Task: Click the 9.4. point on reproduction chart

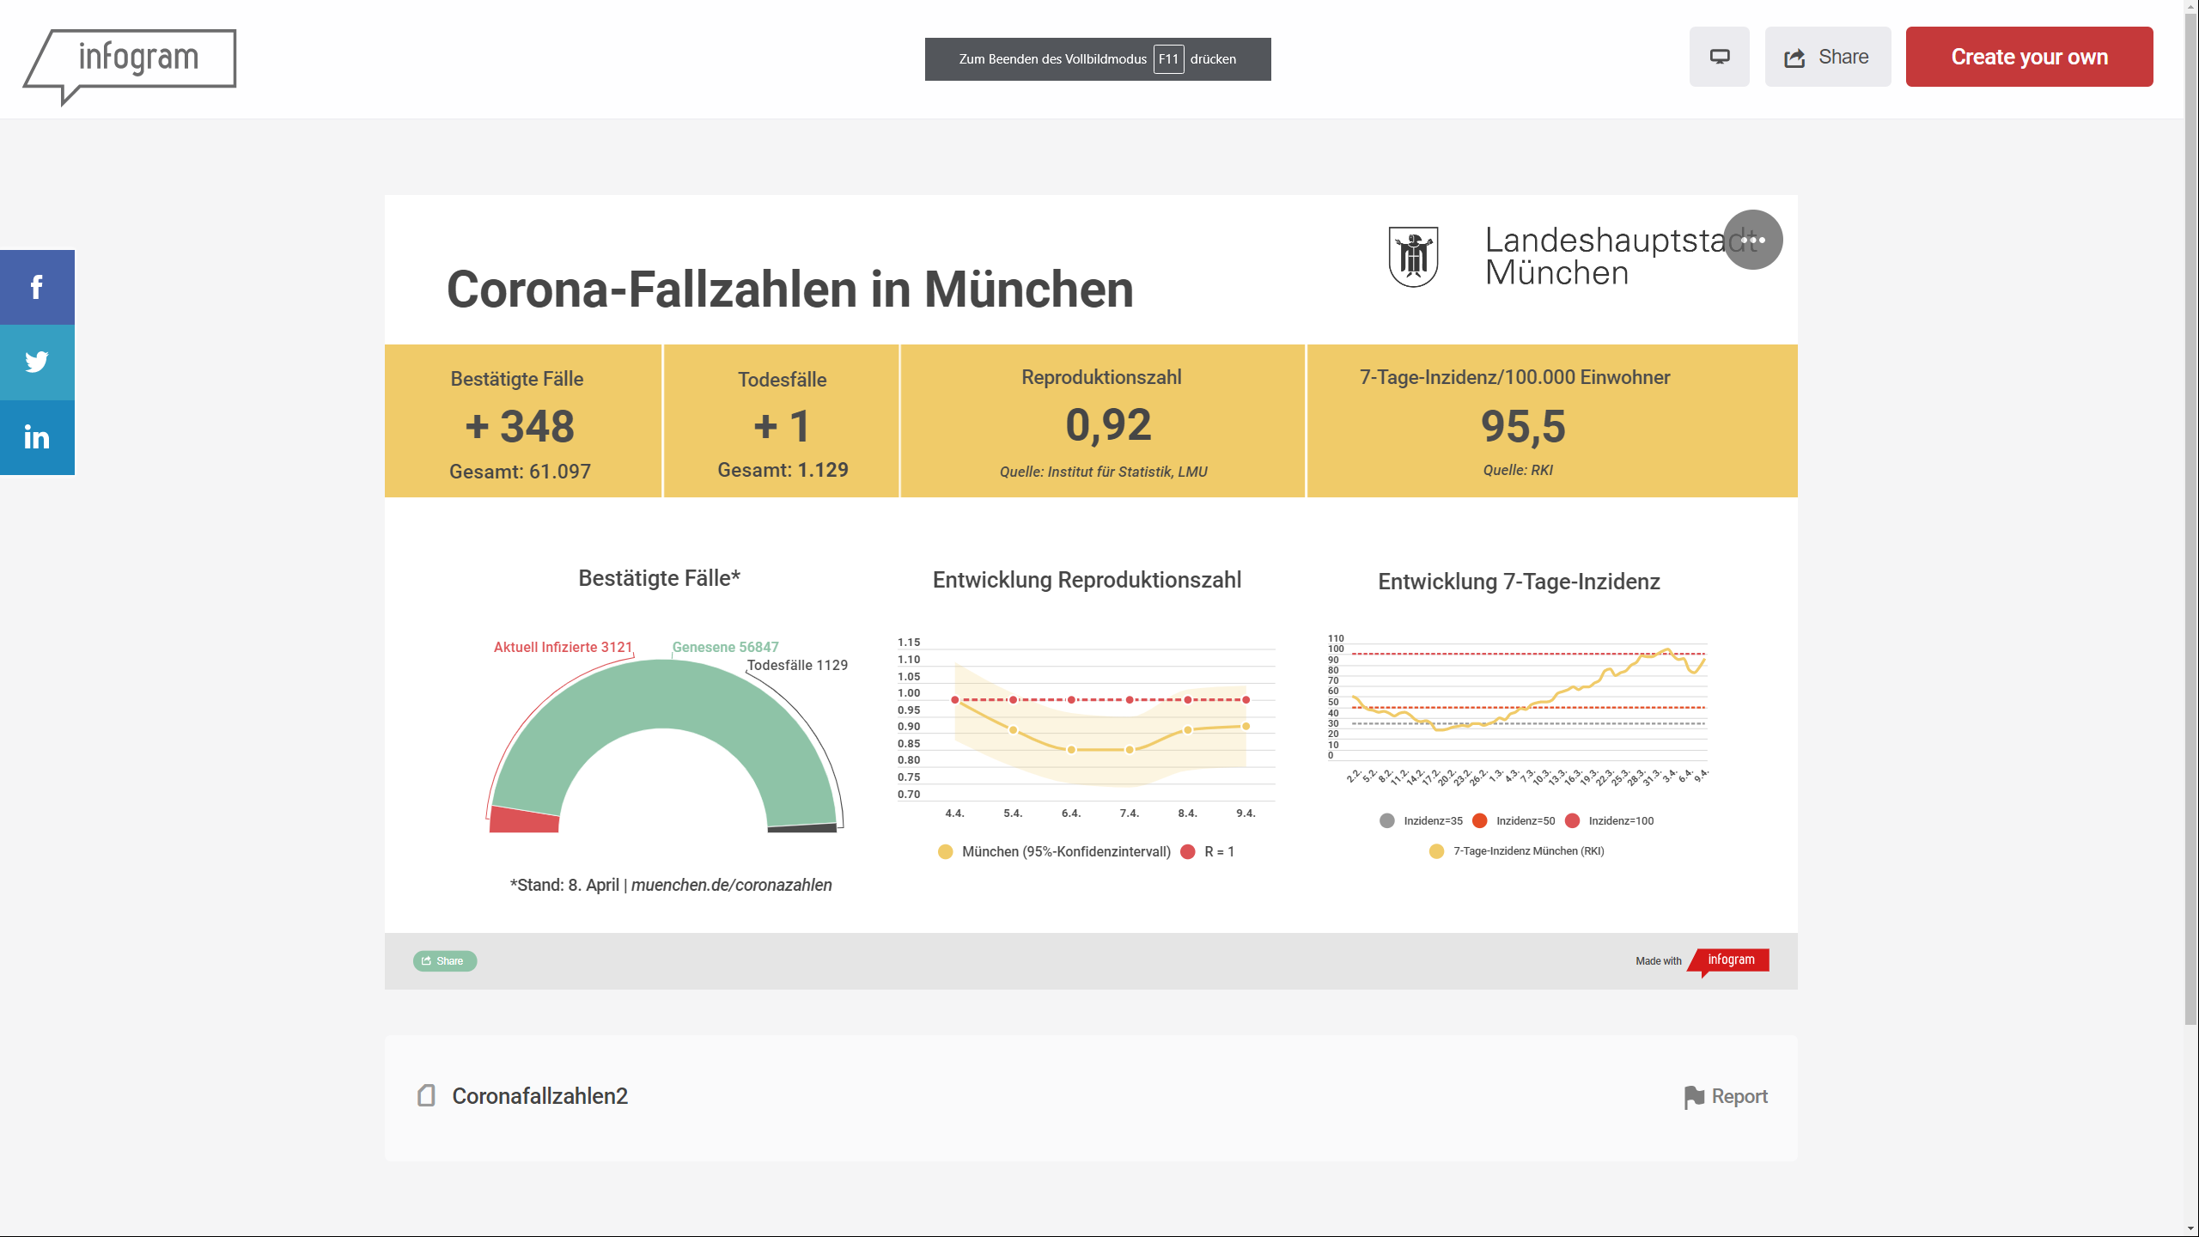Action: 1246,726
